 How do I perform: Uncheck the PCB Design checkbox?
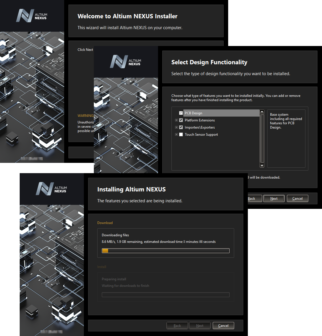point(181,113)
